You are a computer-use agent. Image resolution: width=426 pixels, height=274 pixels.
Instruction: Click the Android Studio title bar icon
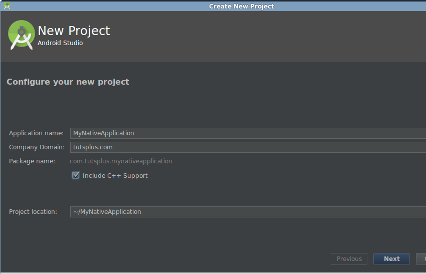coord(7,6)
